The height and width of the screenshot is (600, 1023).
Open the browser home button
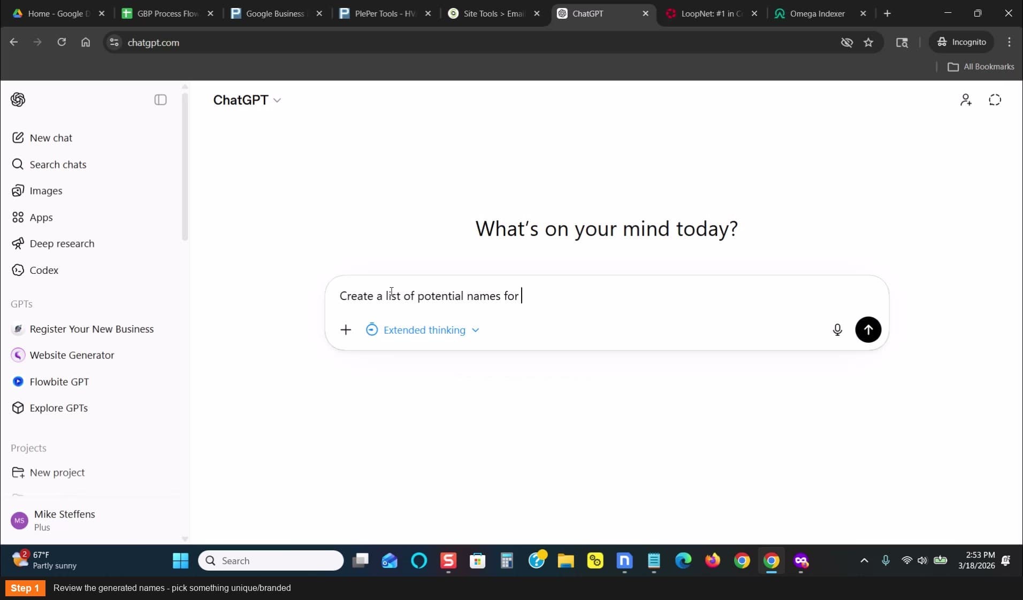(x=86, y=42)
